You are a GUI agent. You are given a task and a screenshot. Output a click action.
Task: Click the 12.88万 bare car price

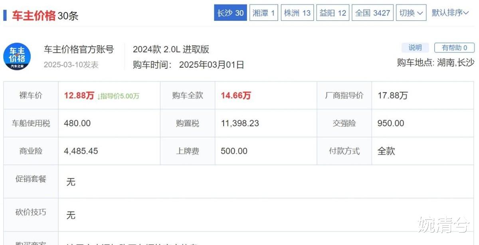(x=79, y=96)
